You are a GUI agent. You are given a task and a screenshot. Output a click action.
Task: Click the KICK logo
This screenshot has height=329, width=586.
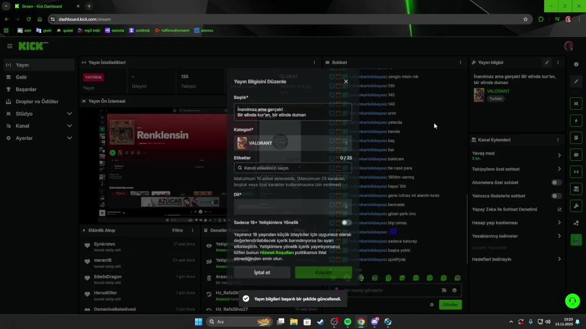(33, 46)
